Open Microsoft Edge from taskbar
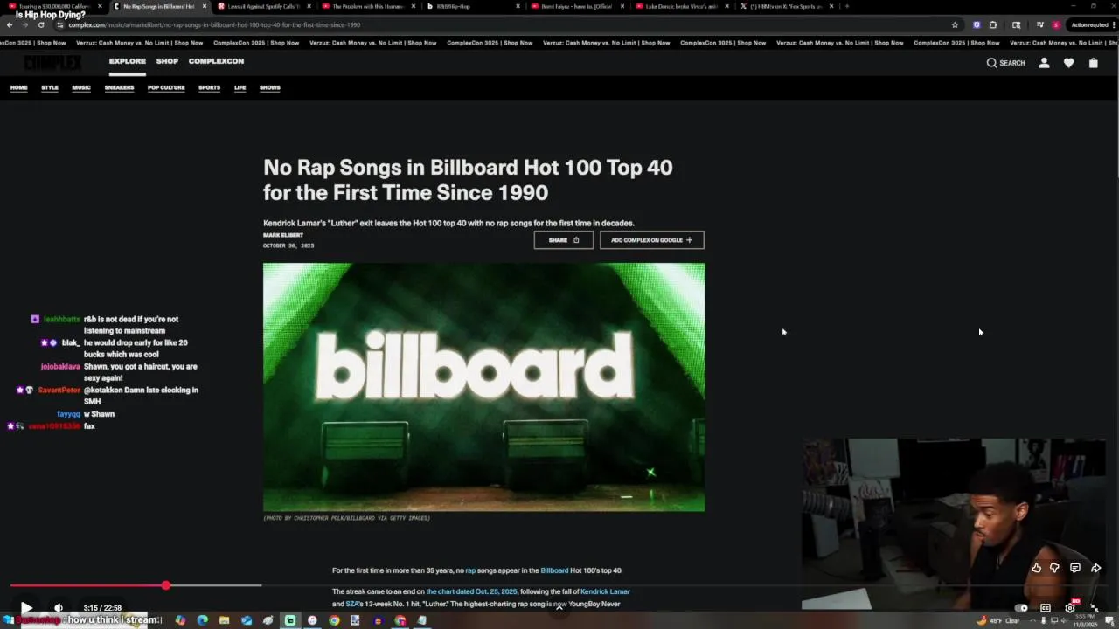Image resolution: width=1119 pixels, height=629 pixels. [203, 620]
